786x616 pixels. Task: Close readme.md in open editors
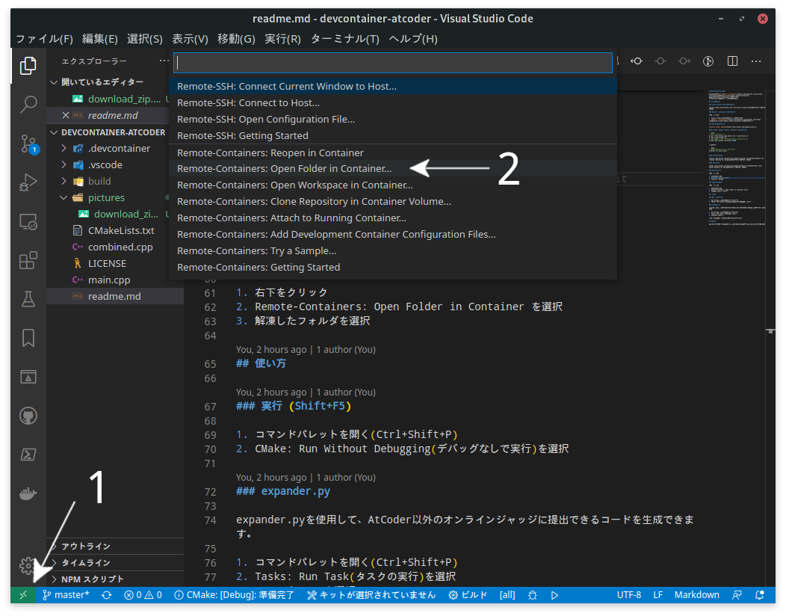pos(65,115)
